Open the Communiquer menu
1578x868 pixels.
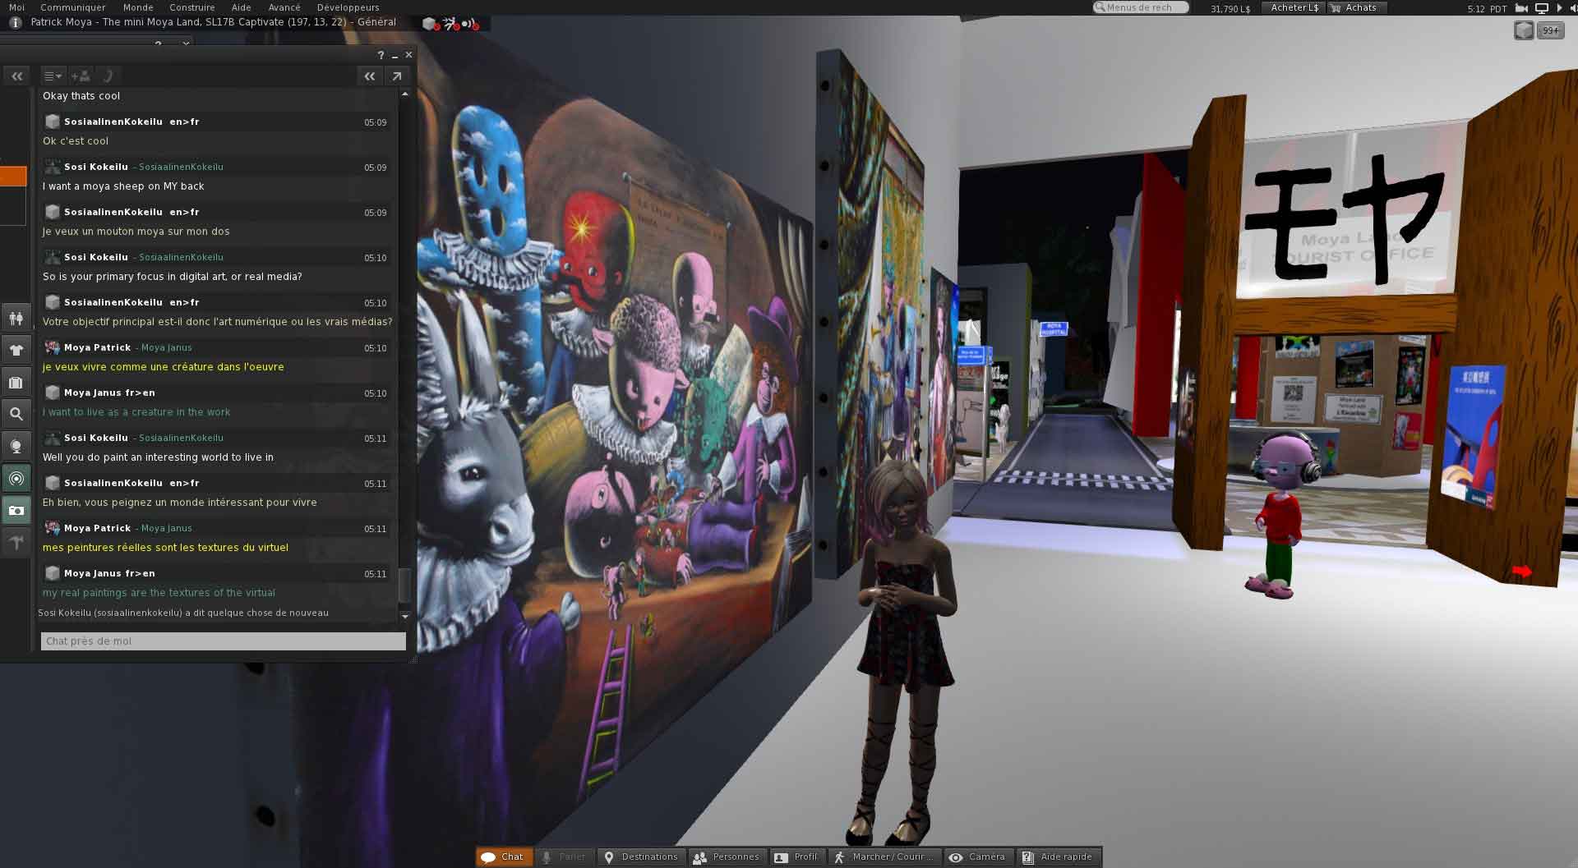click(x=73, y=7)
